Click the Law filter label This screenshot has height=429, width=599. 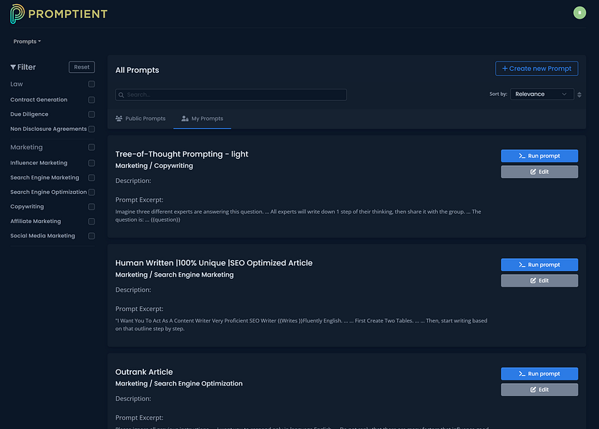pos(16,84)
